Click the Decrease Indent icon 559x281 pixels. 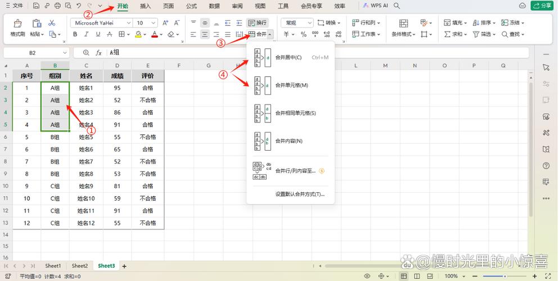228,23
